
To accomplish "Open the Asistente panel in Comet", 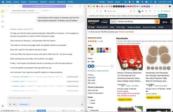I will (x=166, y=11).
